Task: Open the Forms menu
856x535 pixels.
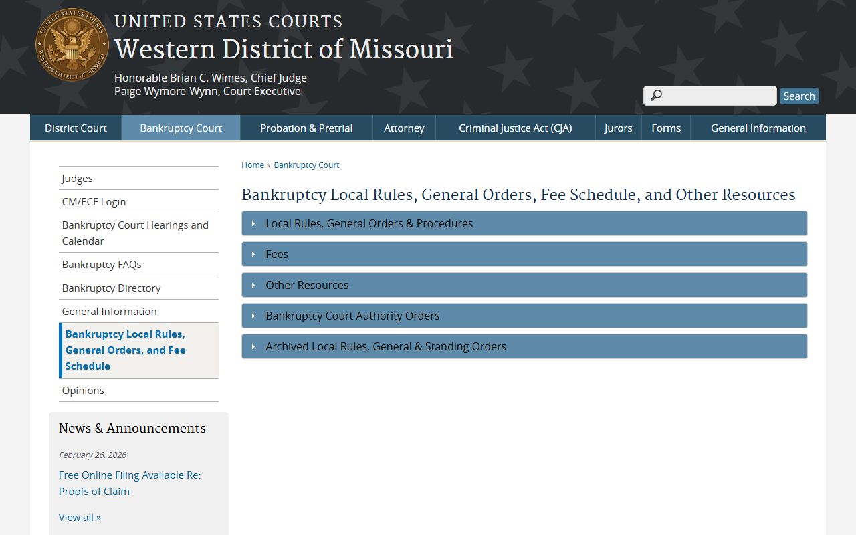Action: [x=666, y=128]
